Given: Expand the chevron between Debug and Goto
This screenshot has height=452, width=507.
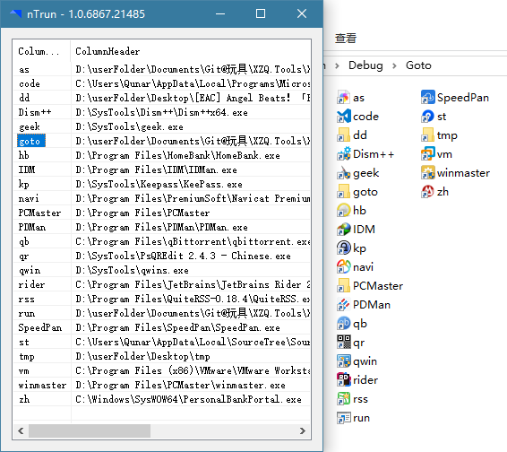Looking at the screenshot, I should coord(394,65).
